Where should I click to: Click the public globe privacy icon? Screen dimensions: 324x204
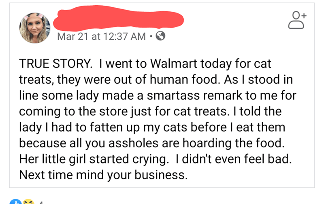[160, 36]
